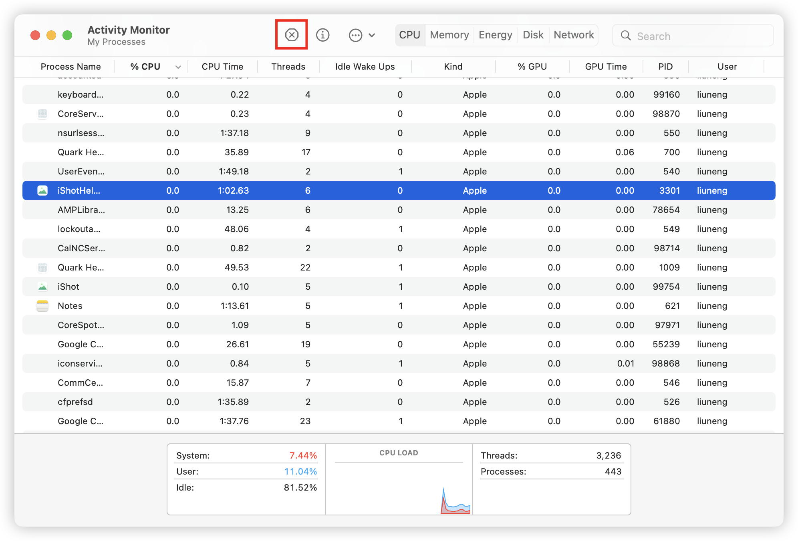Click the System 7.44% value

303,455
